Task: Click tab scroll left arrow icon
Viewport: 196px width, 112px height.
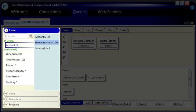Action: (186, 23)
